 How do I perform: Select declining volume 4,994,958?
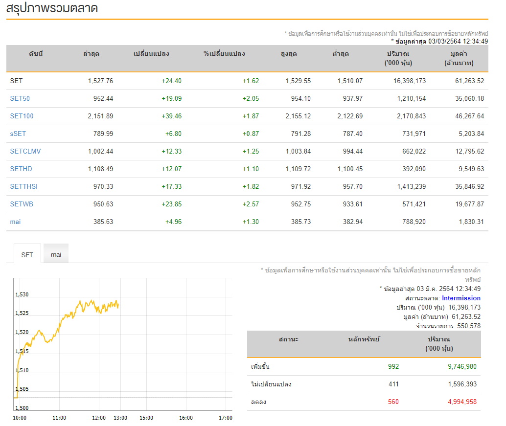pyautogui.click(x=462, y=402)
